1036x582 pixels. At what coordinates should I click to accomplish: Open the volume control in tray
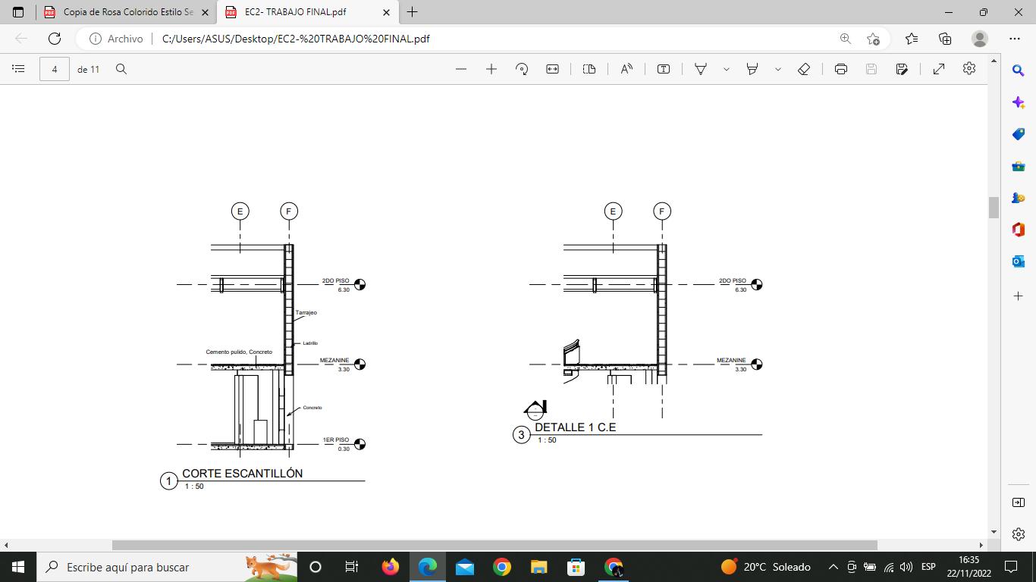coord(906,567)
